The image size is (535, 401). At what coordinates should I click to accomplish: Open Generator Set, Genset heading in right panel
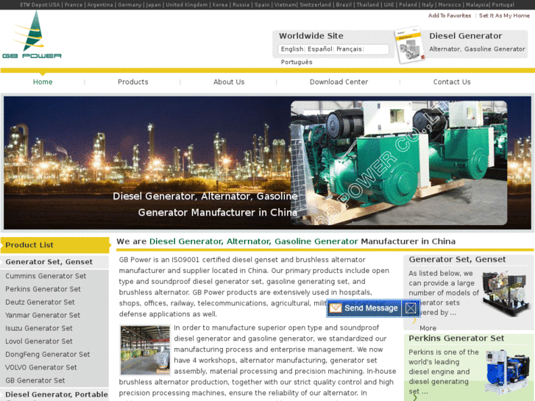(x=457, y=260)
